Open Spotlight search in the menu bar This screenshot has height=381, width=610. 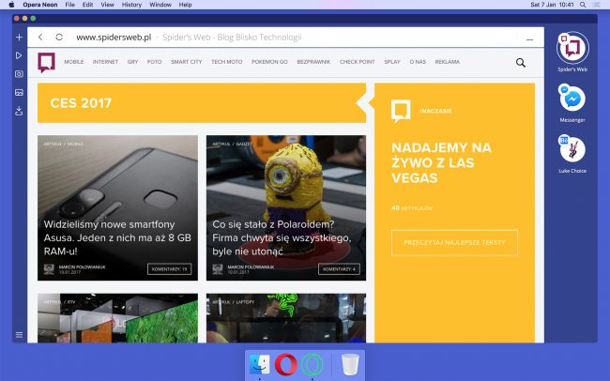click(583, 5)
